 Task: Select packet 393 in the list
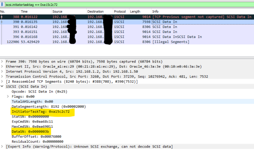pyautogui.click(x=127, y=32)
